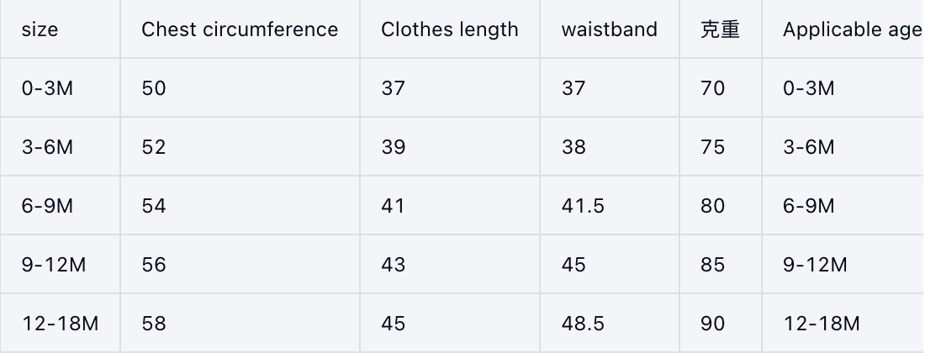This screenshot has height=353, width=925.
Task: Click the '12-18M' size cell
Action: pyautogui.click(x=60, y=324)
